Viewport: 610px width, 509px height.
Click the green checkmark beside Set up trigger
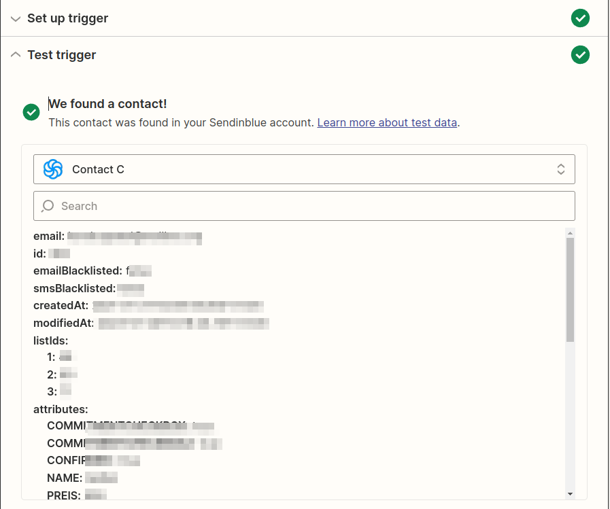point(580,18)
